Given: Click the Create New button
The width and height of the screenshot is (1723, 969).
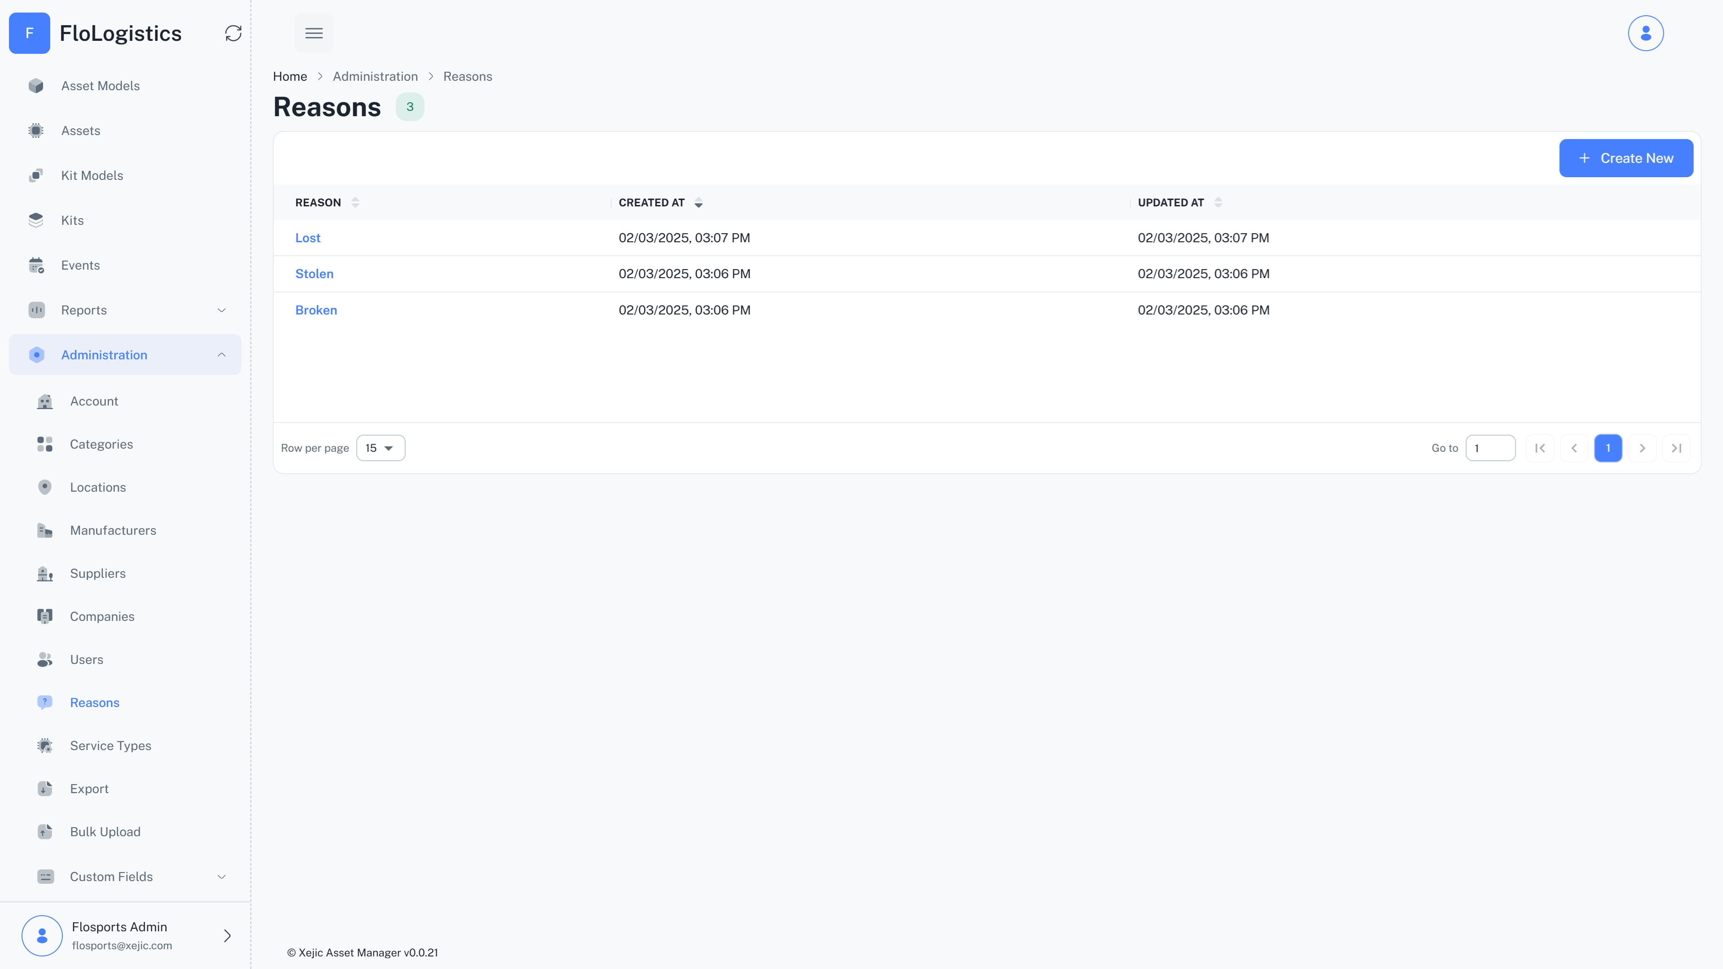Looking at the screenshot, I should (x=1626, y=158).
